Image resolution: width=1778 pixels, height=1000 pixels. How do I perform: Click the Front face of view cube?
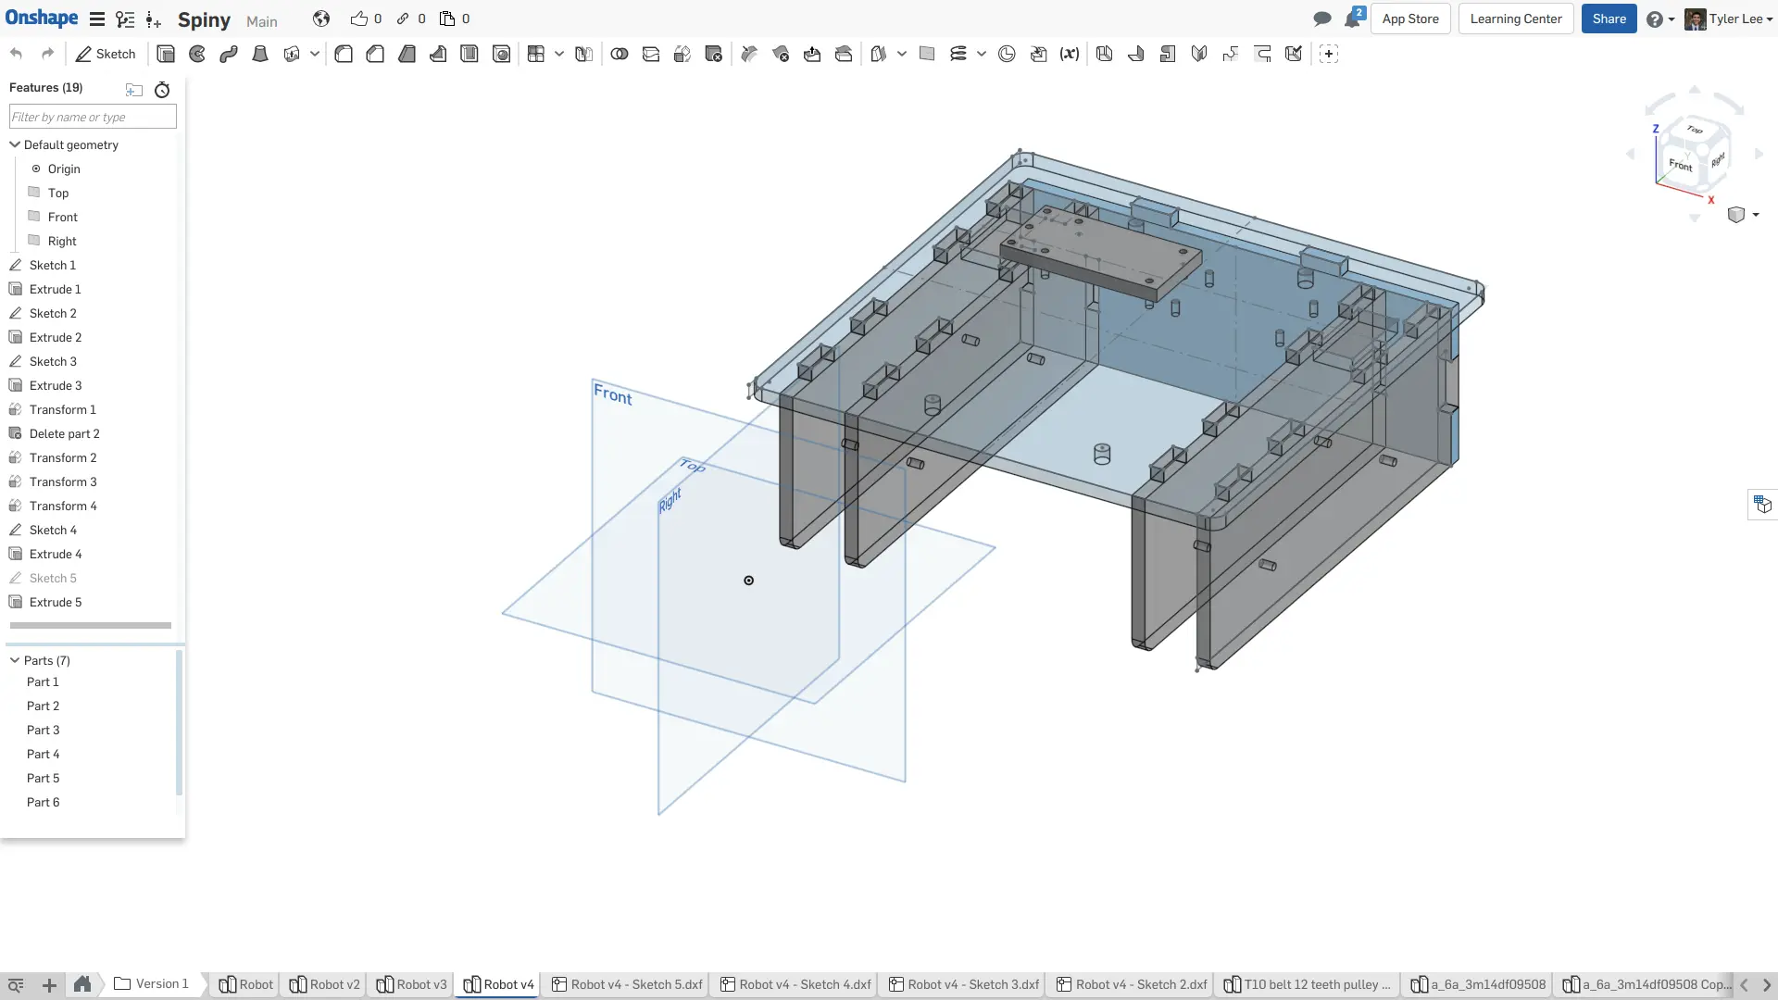(x=1680, y=165)
